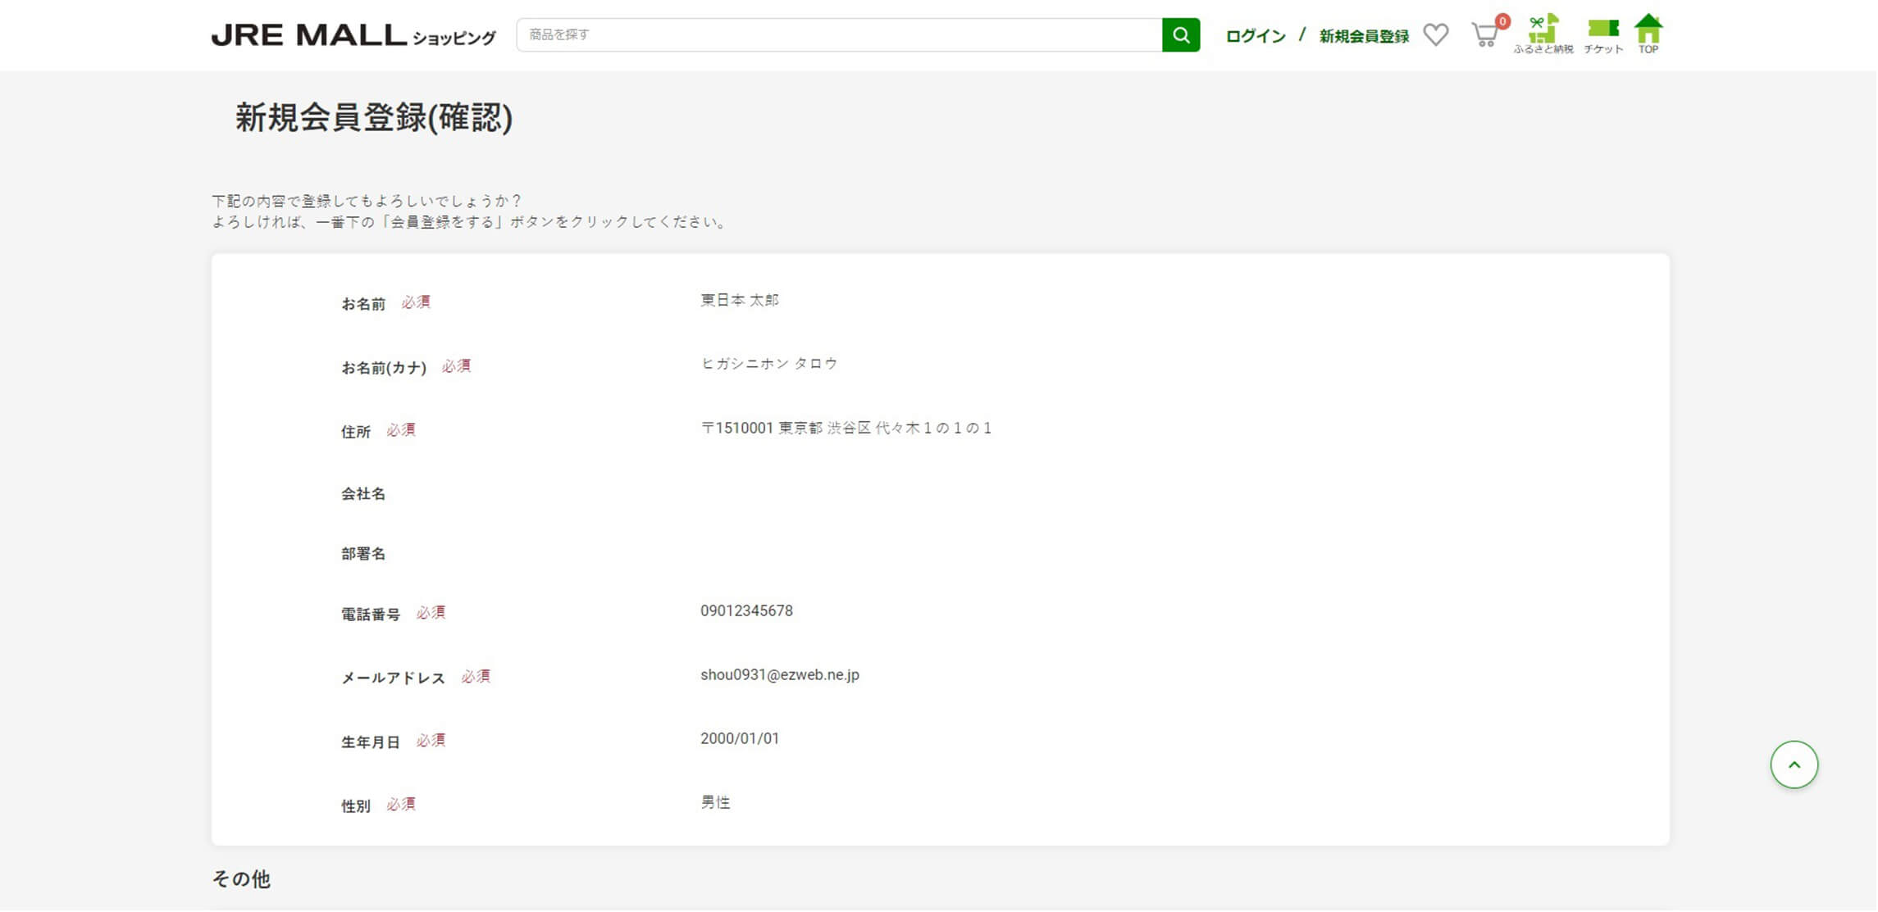Click the 新規会員登録(確認) page heading
Screen dimensions: 1878x912
coord(374,118)
